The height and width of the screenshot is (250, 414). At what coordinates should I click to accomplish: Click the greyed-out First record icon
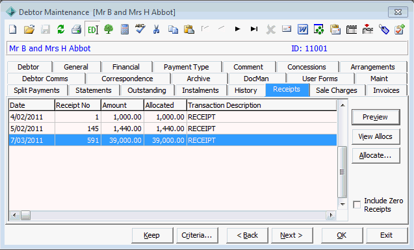(205, 29)
